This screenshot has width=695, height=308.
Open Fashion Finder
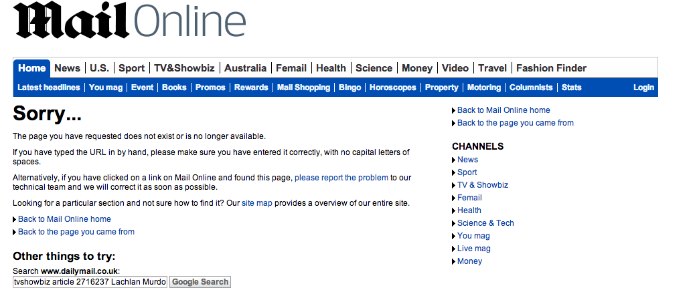coord(552,68)
